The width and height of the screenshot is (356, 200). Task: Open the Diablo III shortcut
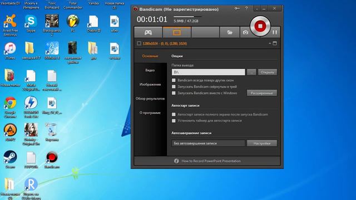click(x=93, y=23)
